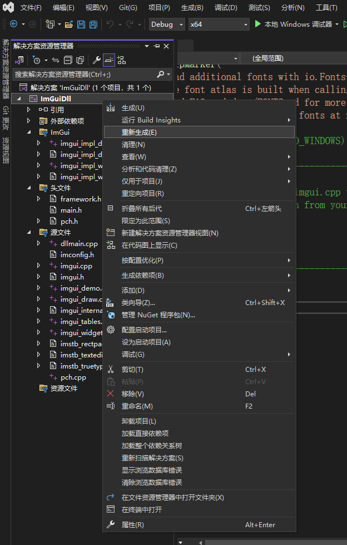Choose 卸载项目(L) from the context menu
Image resolution: width=347 pixels, height=545 pixels.
click(x=200, y=421)
